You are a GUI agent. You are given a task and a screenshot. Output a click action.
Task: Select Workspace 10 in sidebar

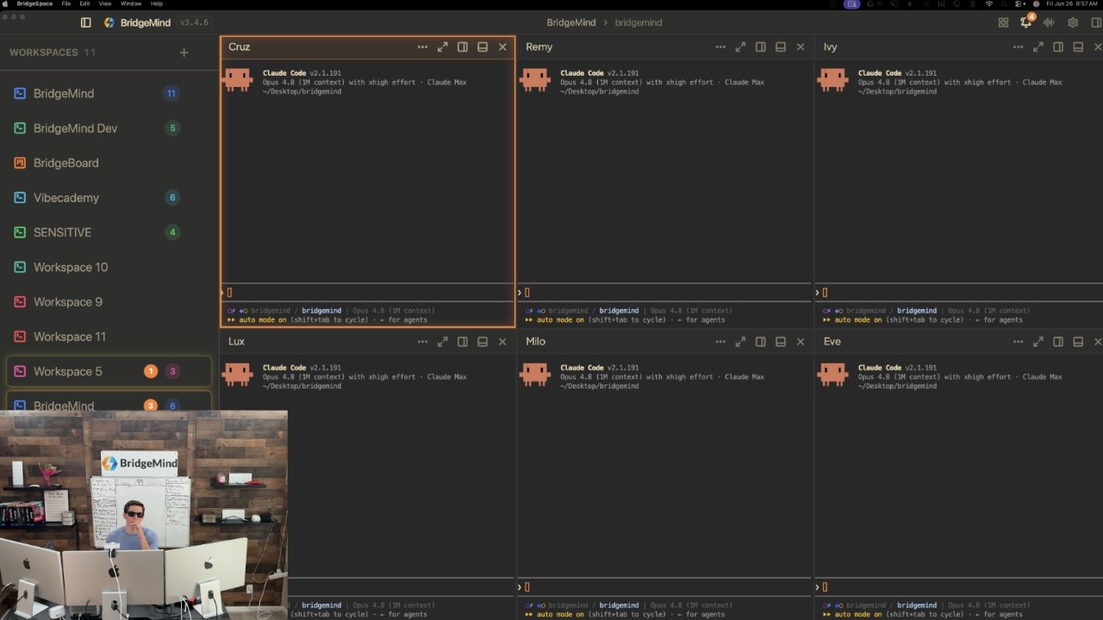pos(109,267)
